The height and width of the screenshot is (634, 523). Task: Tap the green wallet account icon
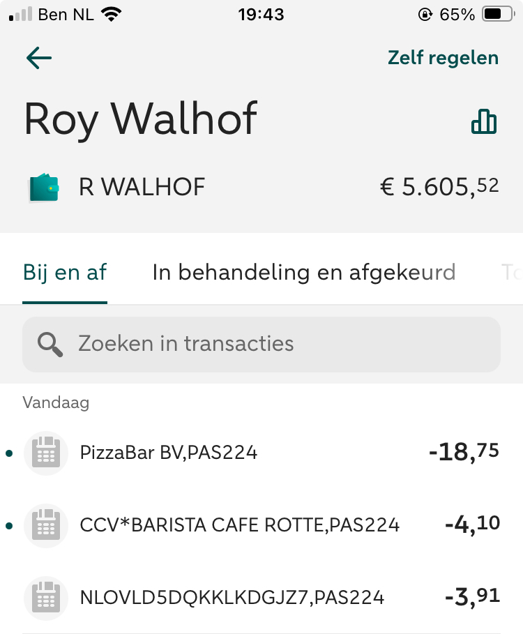point(44,188)
